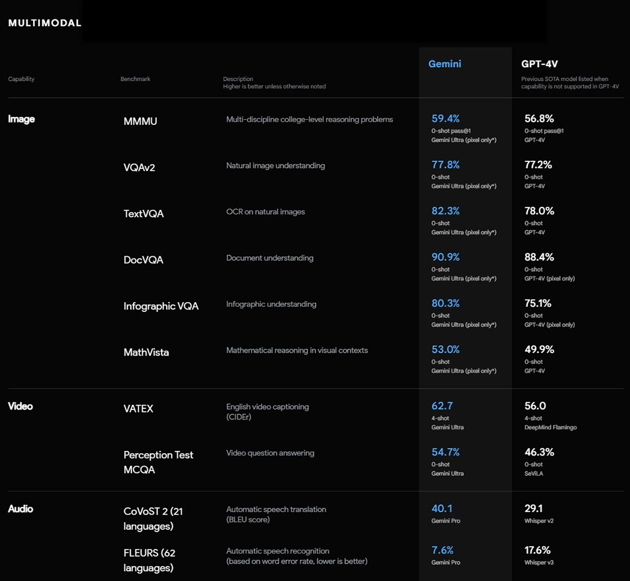This screenshot has height=581, width=630.
Task: Click the 46.3% Perception Test score
Action: click(539, 452)
